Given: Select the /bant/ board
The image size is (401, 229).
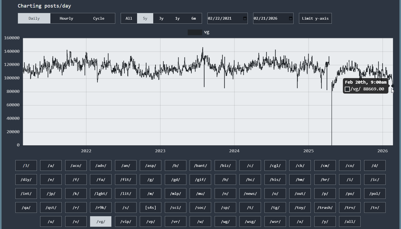Looking at the screenshot, I should click(x=200, y=165).
